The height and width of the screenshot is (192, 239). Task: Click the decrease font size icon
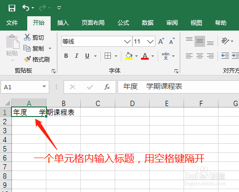click(172, 41)
